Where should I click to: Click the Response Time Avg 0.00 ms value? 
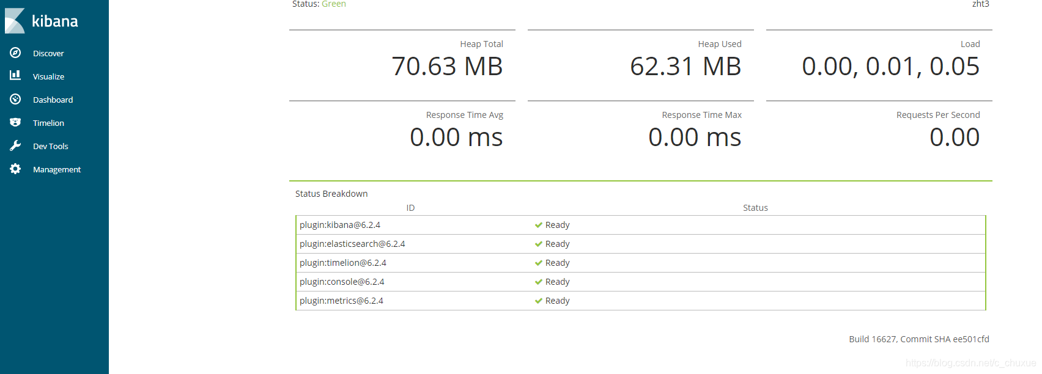coord(456,137)
